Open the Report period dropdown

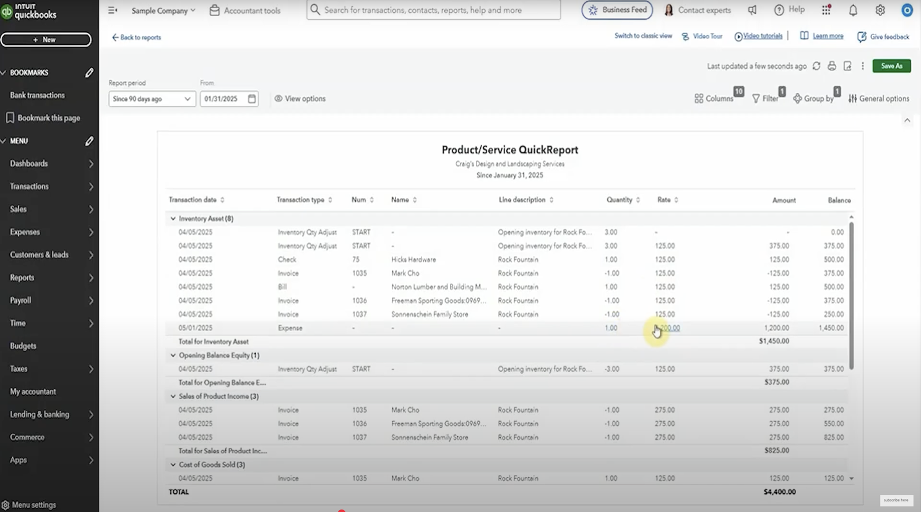tap(152, 99)
